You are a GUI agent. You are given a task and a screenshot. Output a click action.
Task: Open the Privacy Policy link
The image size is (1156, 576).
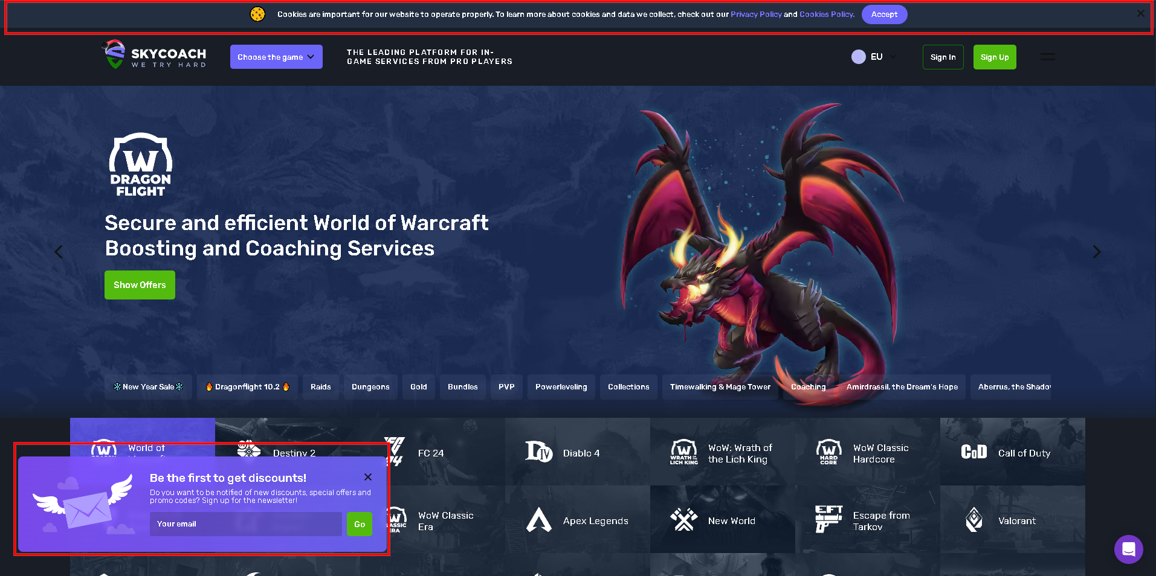tap(755, 14)
